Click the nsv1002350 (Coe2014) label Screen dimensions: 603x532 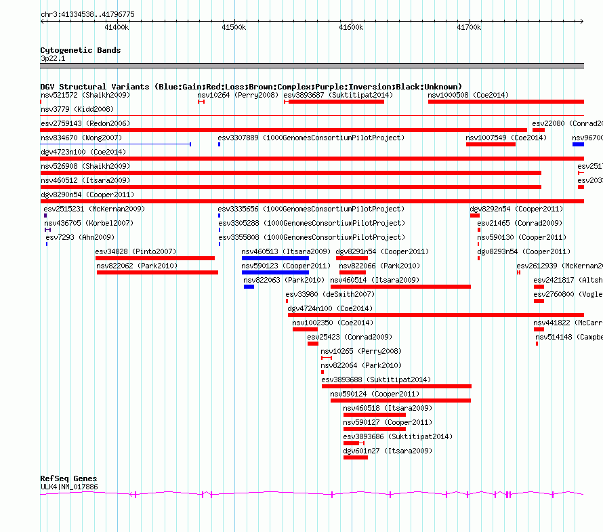tap(333, 323)
